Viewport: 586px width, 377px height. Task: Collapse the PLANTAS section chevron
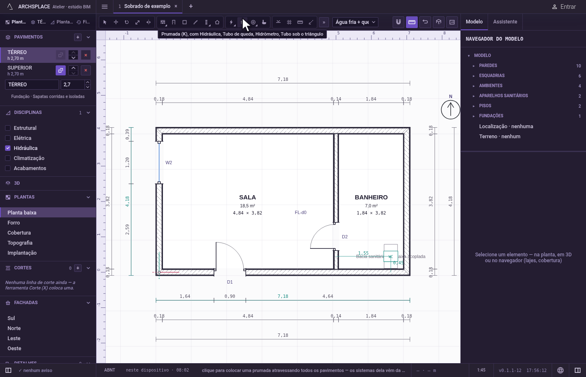[x=88, y=197]
